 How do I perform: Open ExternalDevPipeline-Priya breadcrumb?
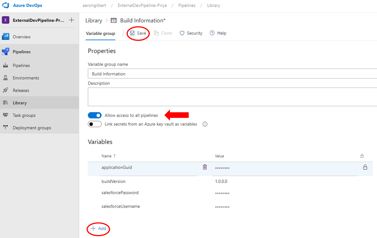[142, 5]
